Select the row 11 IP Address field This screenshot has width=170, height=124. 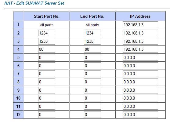tap(140, 106)
